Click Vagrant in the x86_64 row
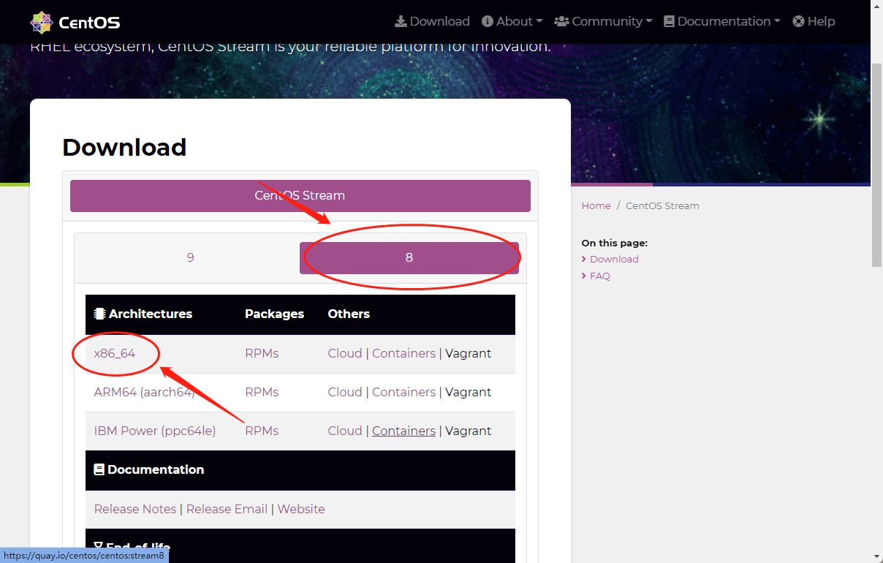 (468, 353)
